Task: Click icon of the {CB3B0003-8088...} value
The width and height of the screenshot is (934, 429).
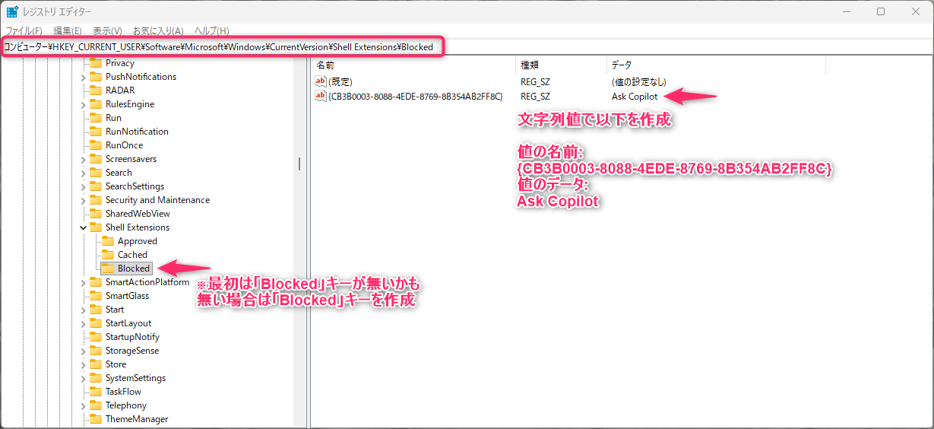Action: click(321, 97)
